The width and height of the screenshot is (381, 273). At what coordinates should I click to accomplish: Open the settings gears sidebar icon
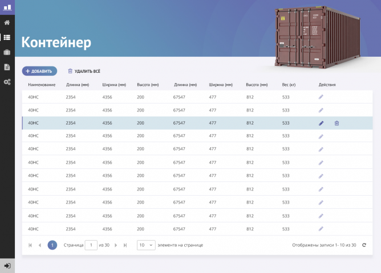[x=7, y=82]
